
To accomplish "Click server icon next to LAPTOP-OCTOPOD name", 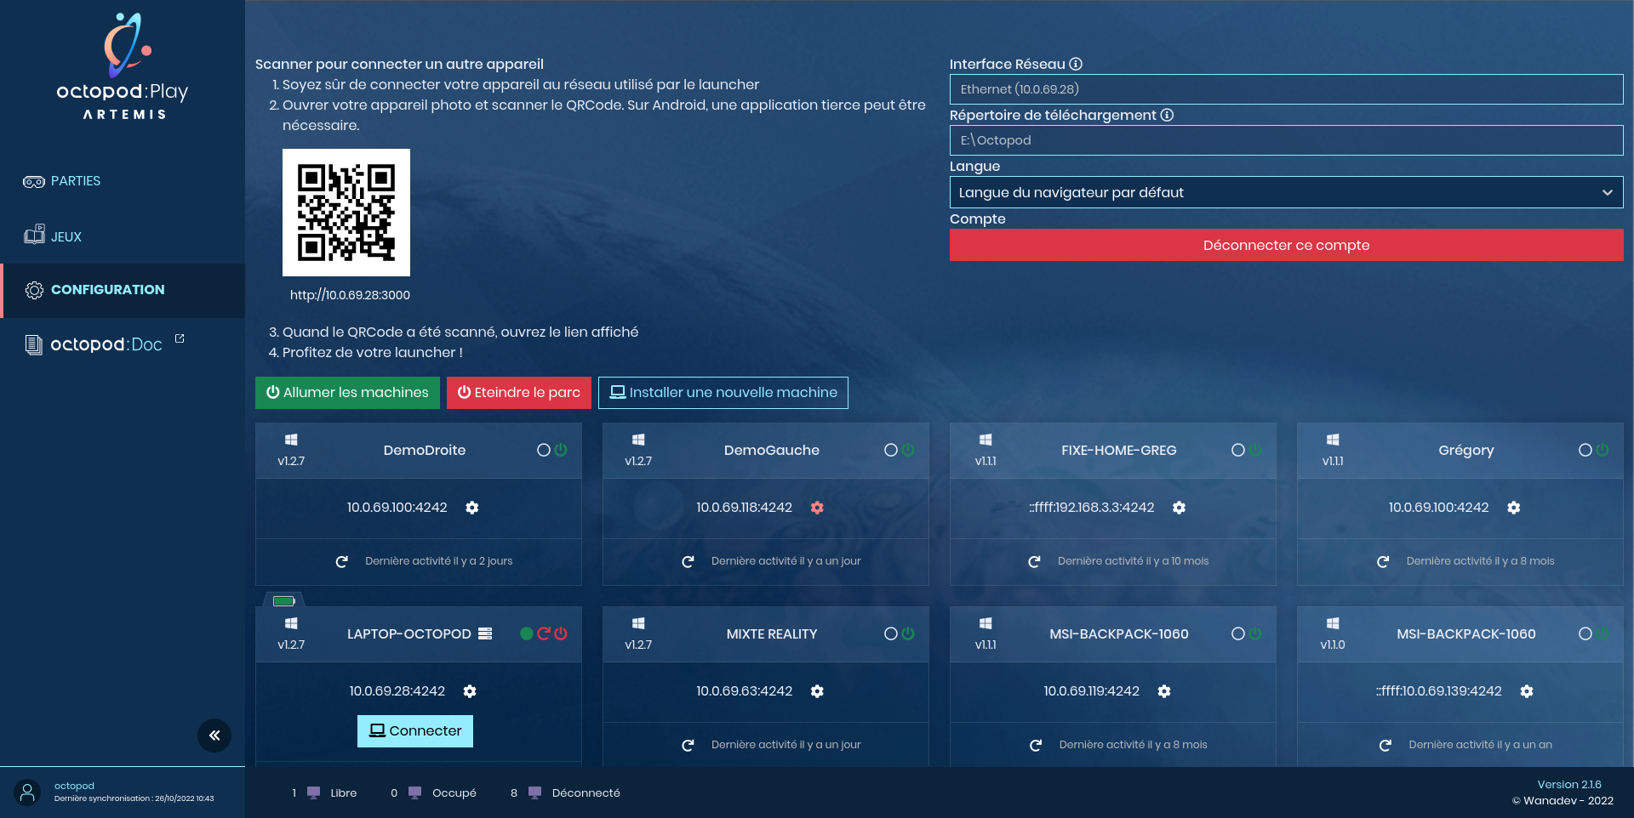I will click(x=485, y=633).
